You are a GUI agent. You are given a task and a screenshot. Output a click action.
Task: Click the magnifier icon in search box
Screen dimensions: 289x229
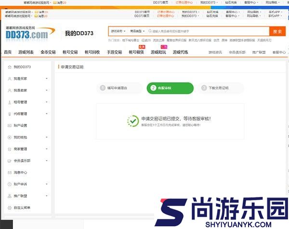150,31
